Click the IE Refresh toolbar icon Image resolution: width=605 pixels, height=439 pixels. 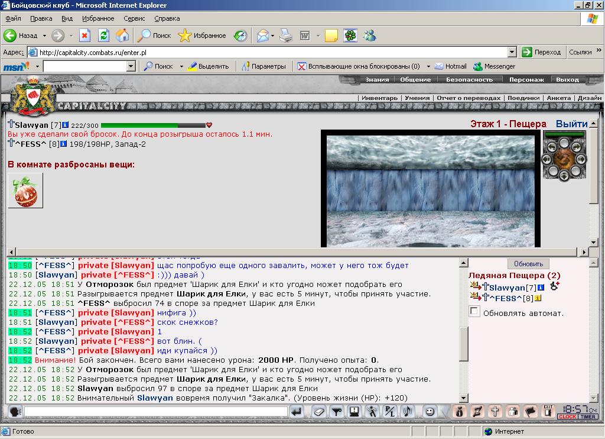point(103,35)
